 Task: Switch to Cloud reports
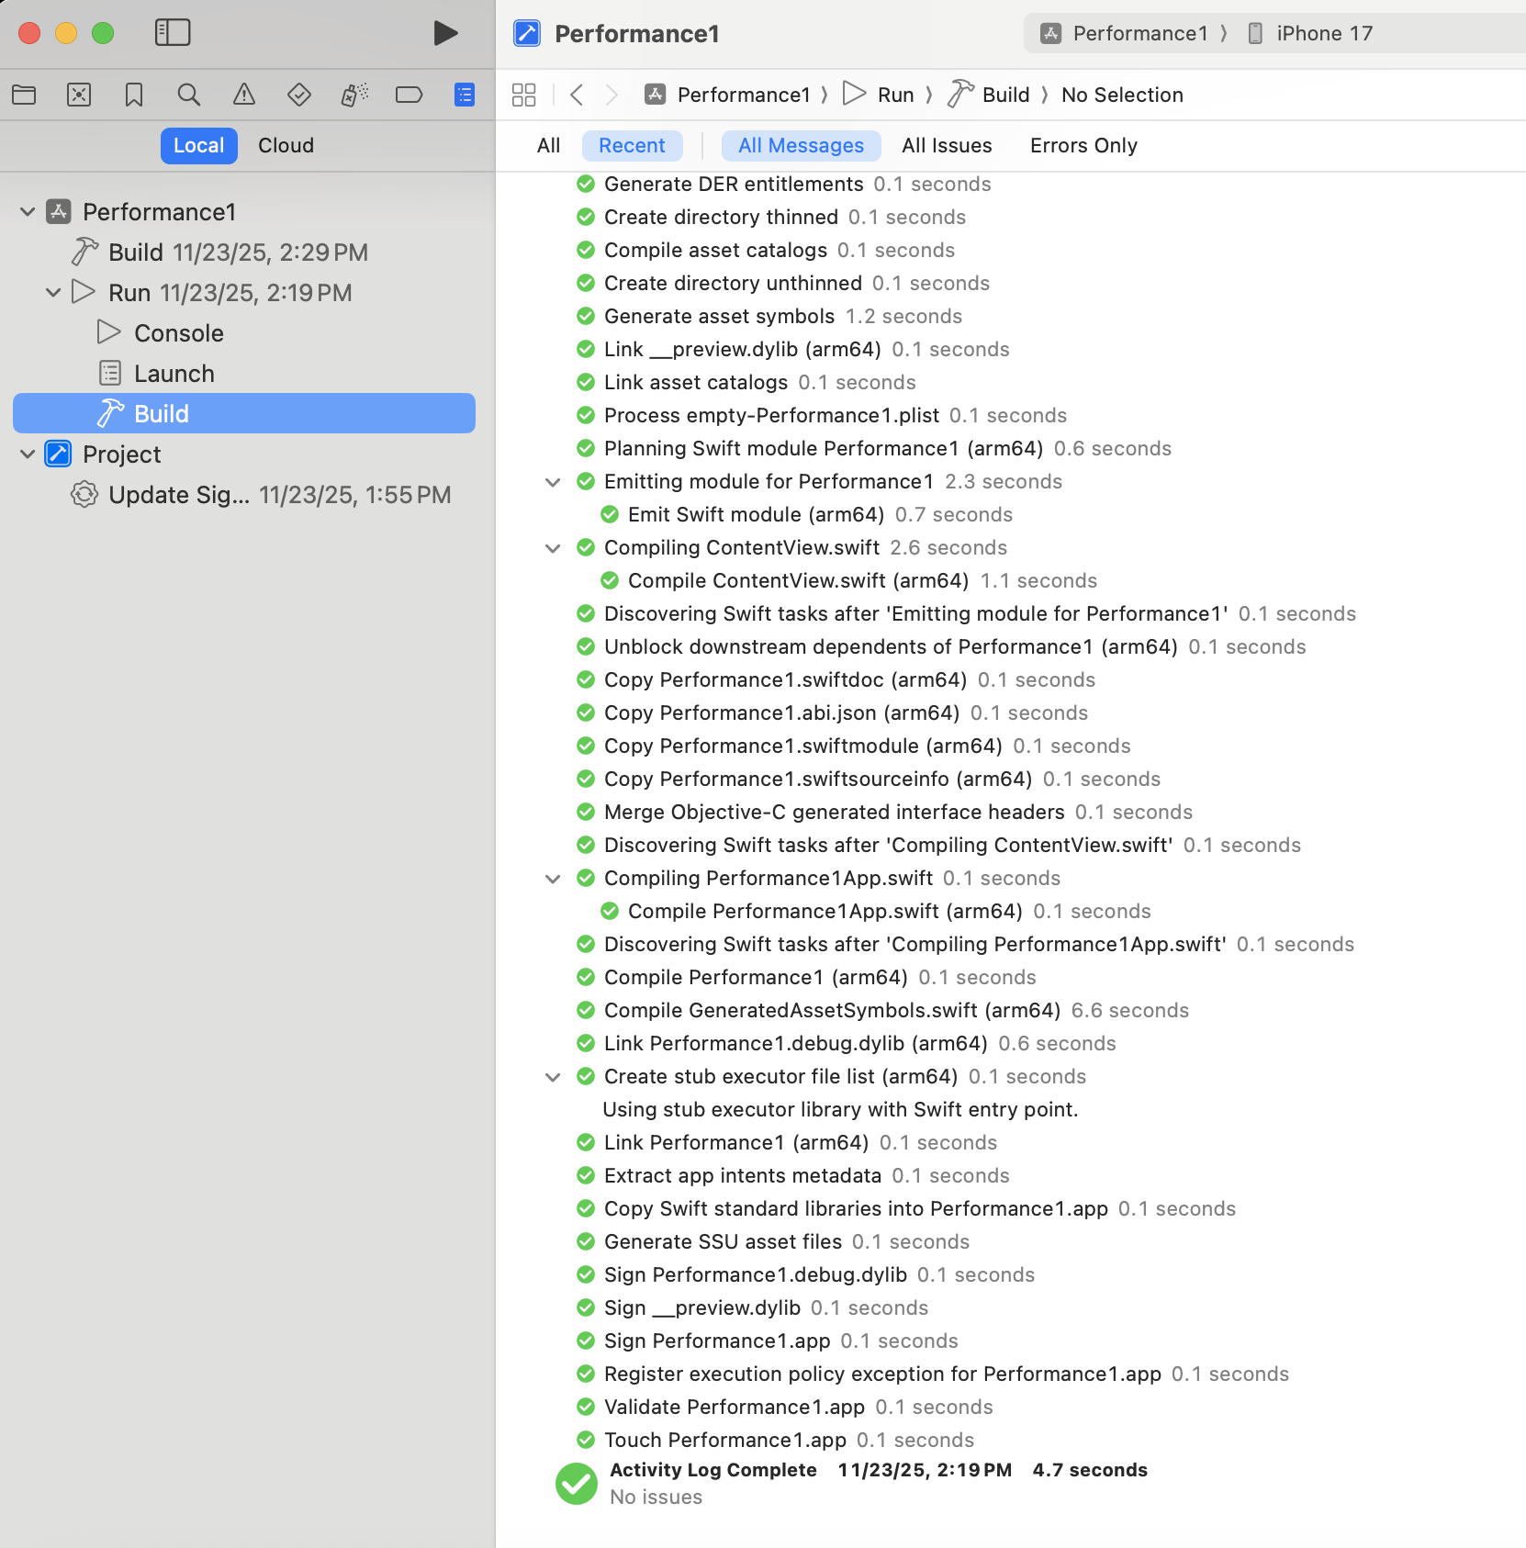(x=286, y=146)
